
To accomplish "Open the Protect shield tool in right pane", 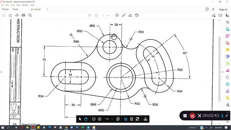I will 227,77.
